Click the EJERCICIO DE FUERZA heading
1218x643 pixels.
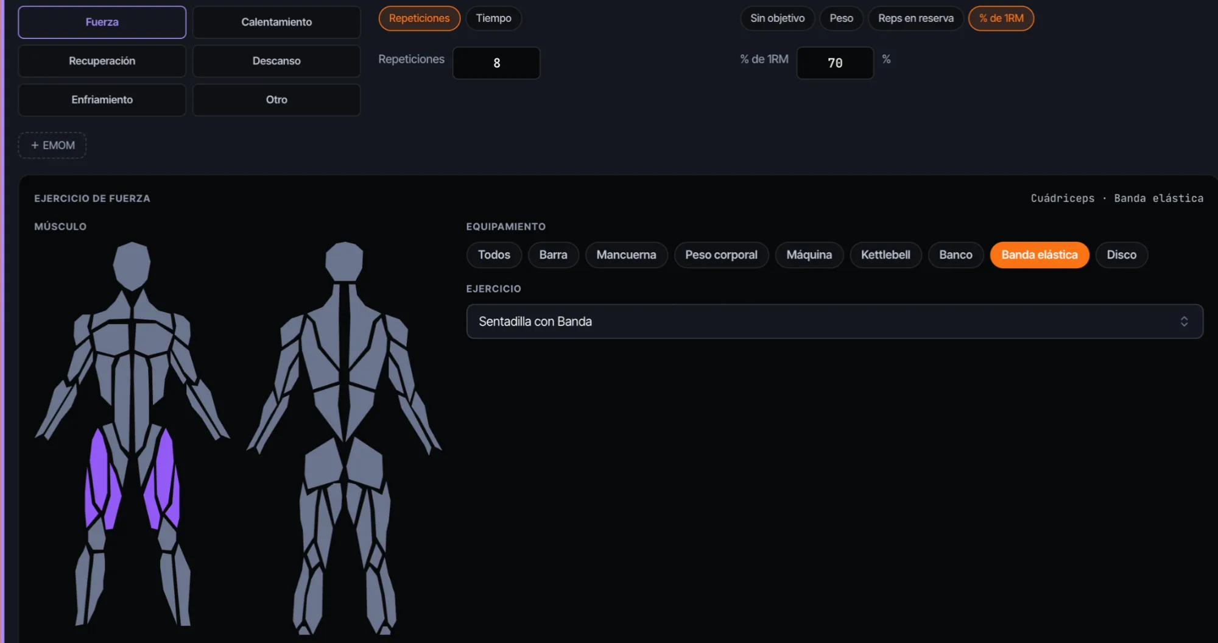92,198
